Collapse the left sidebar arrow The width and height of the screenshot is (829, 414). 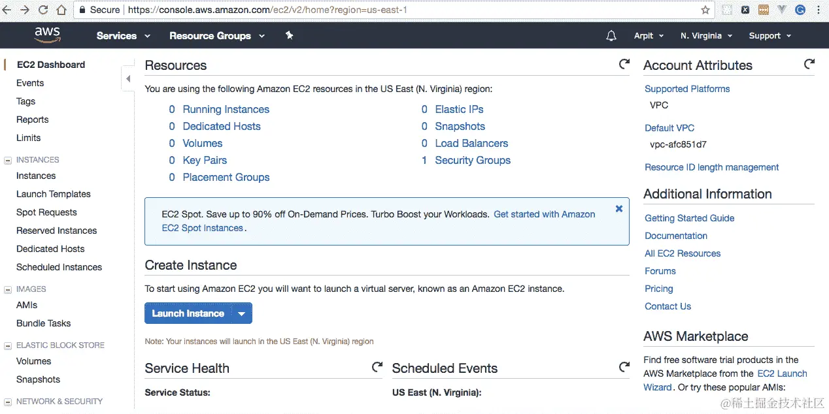tap(128, 79)
